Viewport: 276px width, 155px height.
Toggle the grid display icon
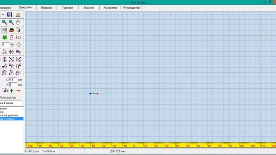[x=5, y=30]
